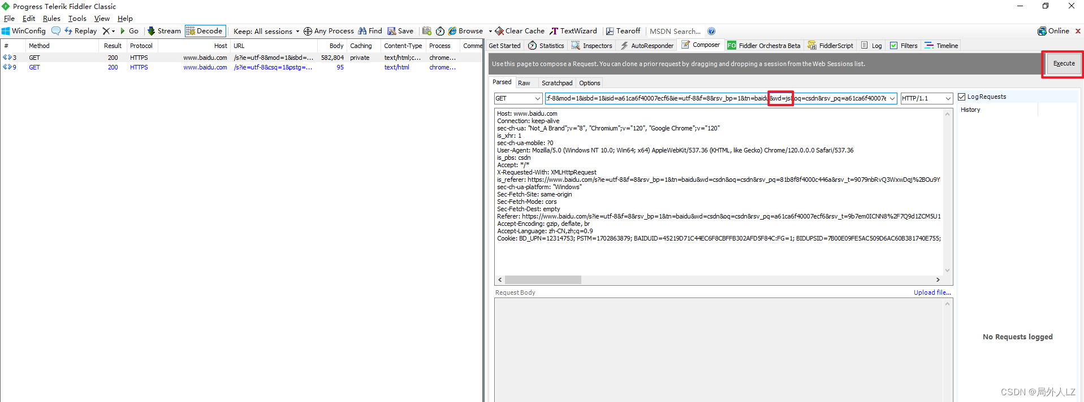This screenshot has width=1084, height=402.
Task: Select session 9 in the sessions list
Action: point(241,67)
